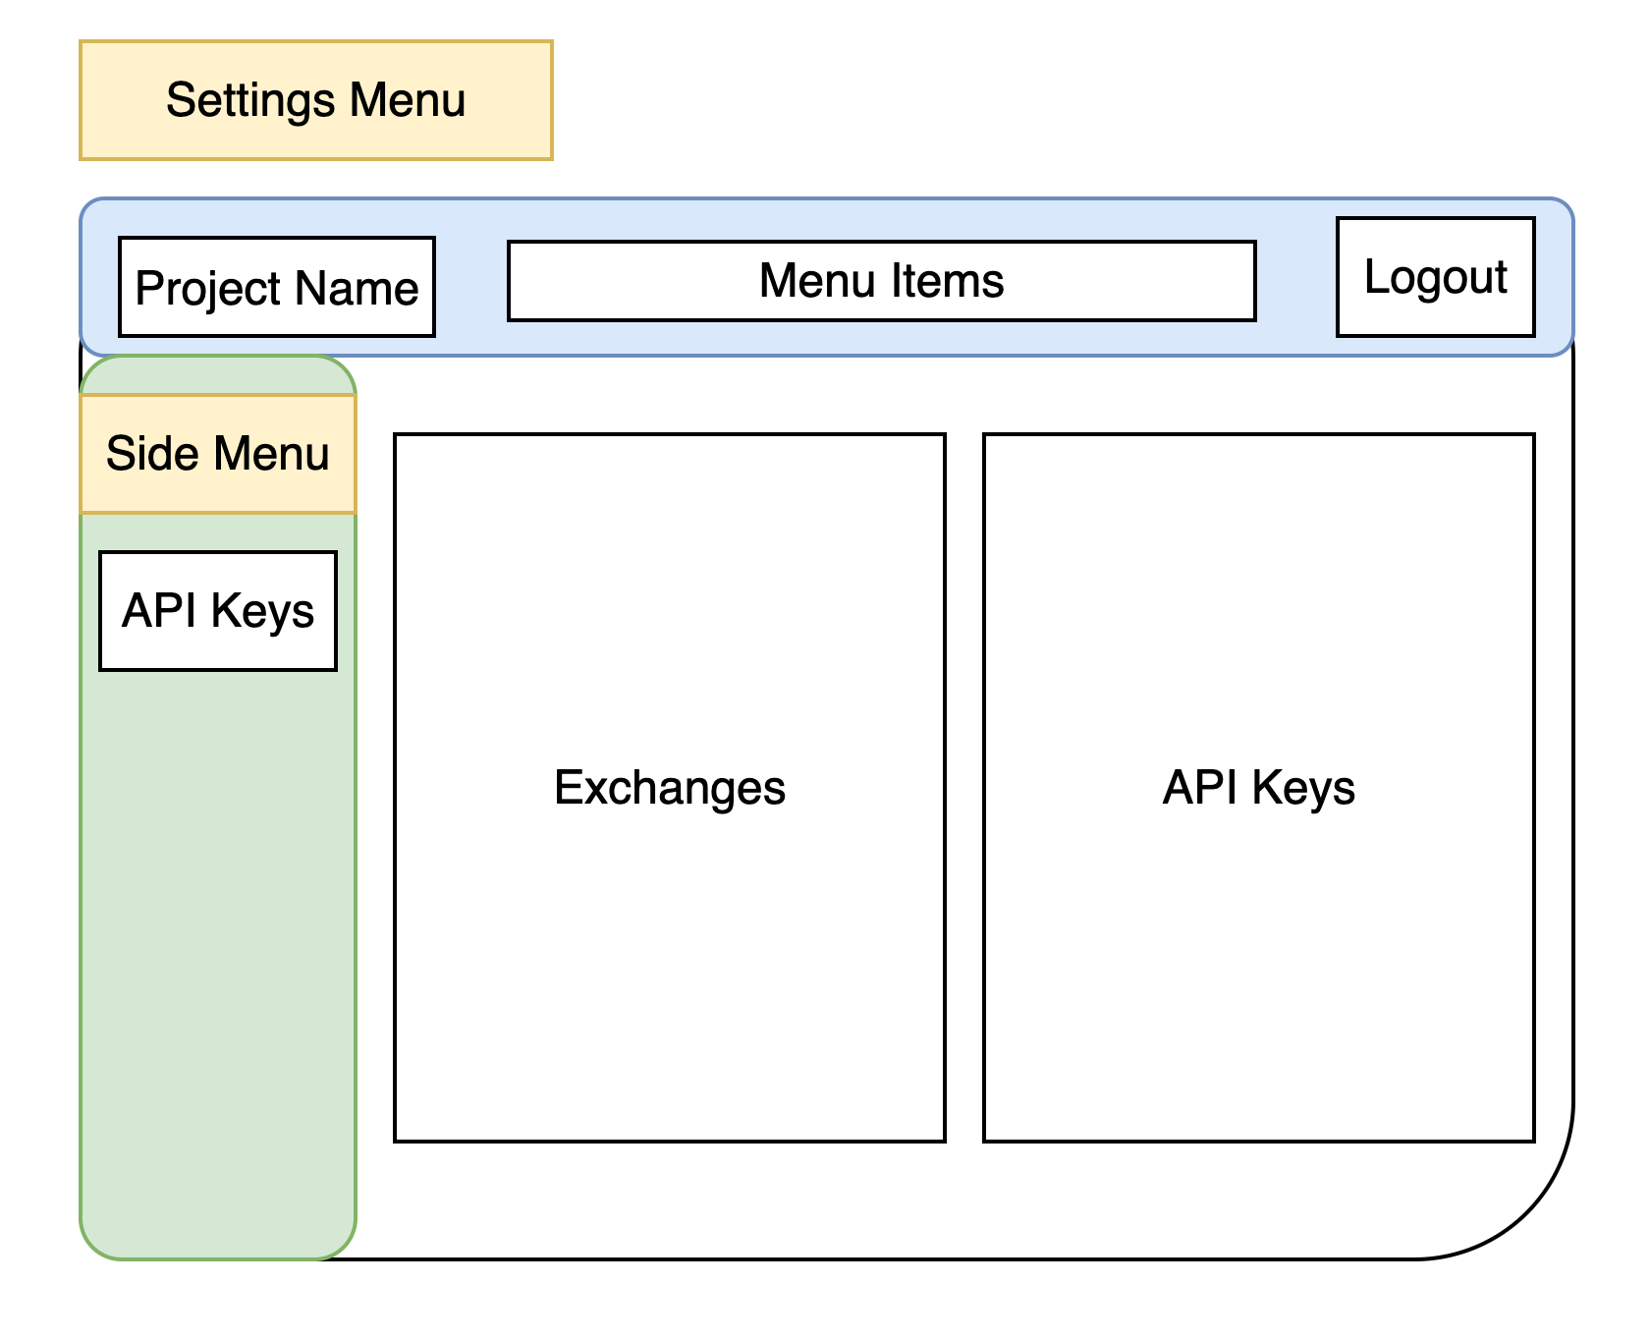Viewport: 1650px width, 1340px height.
Task: Click the large API Keys content panel
Action: 1259,788
